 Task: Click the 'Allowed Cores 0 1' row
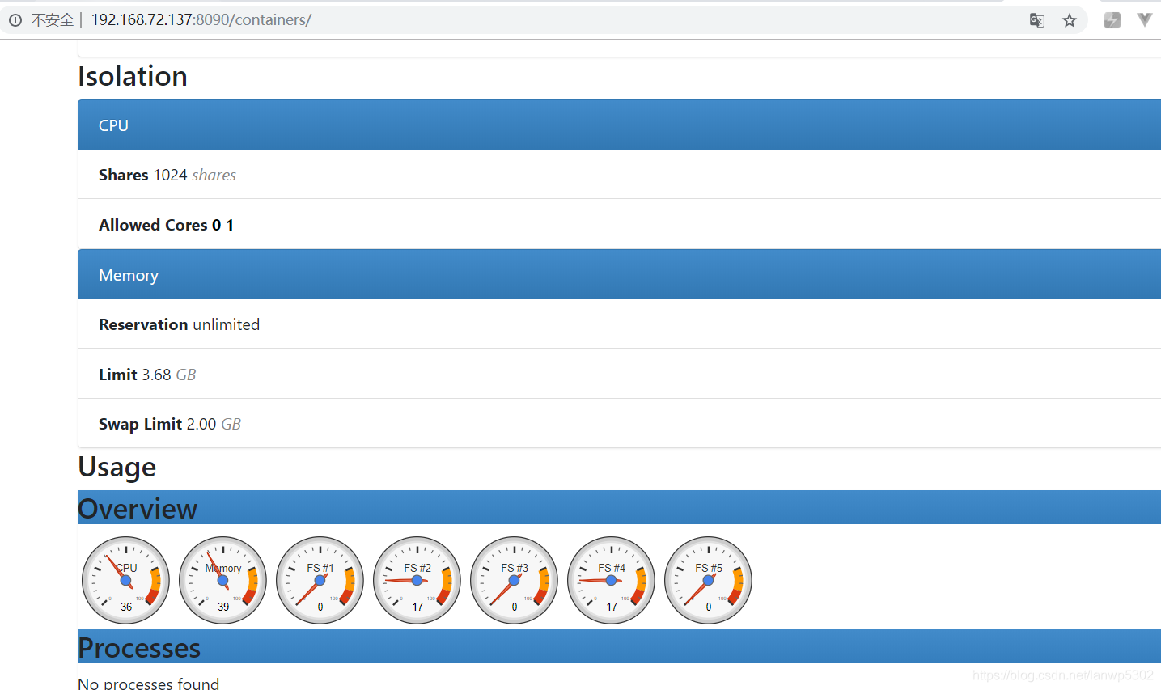(x=619, y=224)
